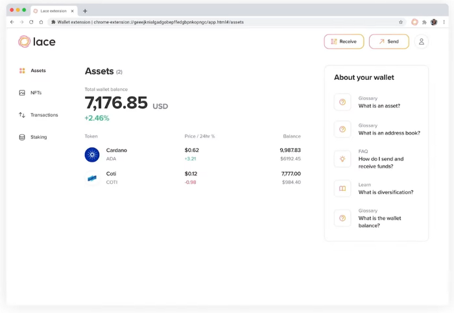454x313 pixels.
Task: Click question icon beside wallet balance entry
Action: (x=342, y=218)
